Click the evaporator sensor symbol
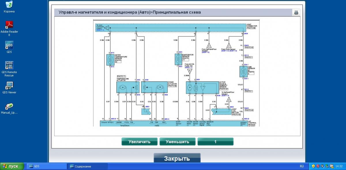The height and width of the screenshot is (170, 346). (178, 59)
